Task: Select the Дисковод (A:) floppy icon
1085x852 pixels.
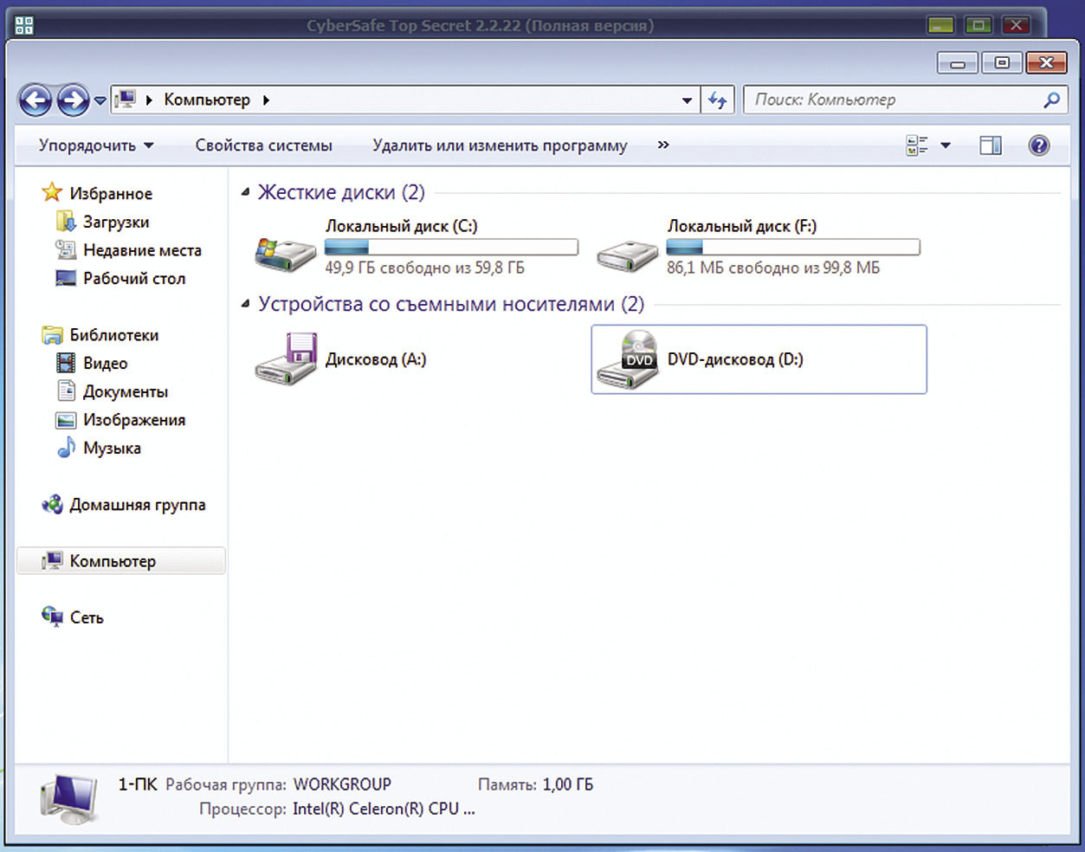Action: click(x=286, y=358)
